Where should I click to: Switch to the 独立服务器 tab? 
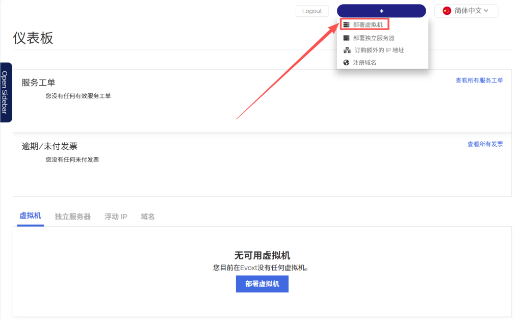click(x=73, y=217)
